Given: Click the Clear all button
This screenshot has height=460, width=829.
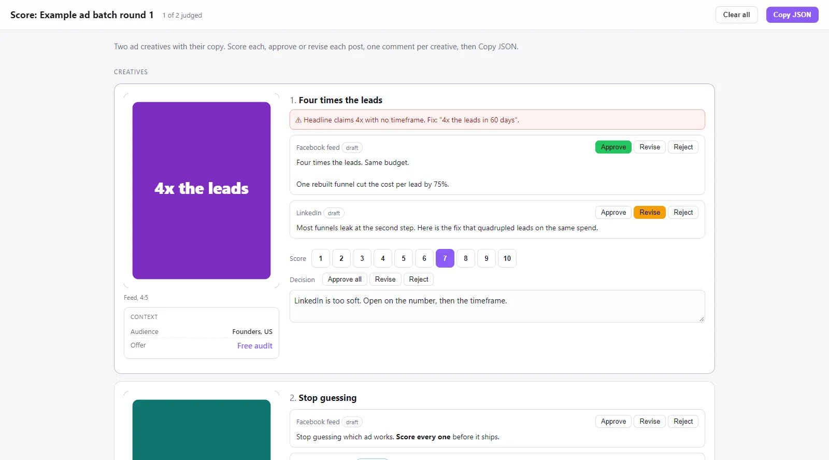Looking at the screenshot, I should click(x=736, y=15).
